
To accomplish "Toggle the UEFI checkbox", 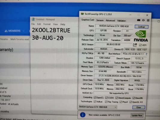I will click(140, 45).
